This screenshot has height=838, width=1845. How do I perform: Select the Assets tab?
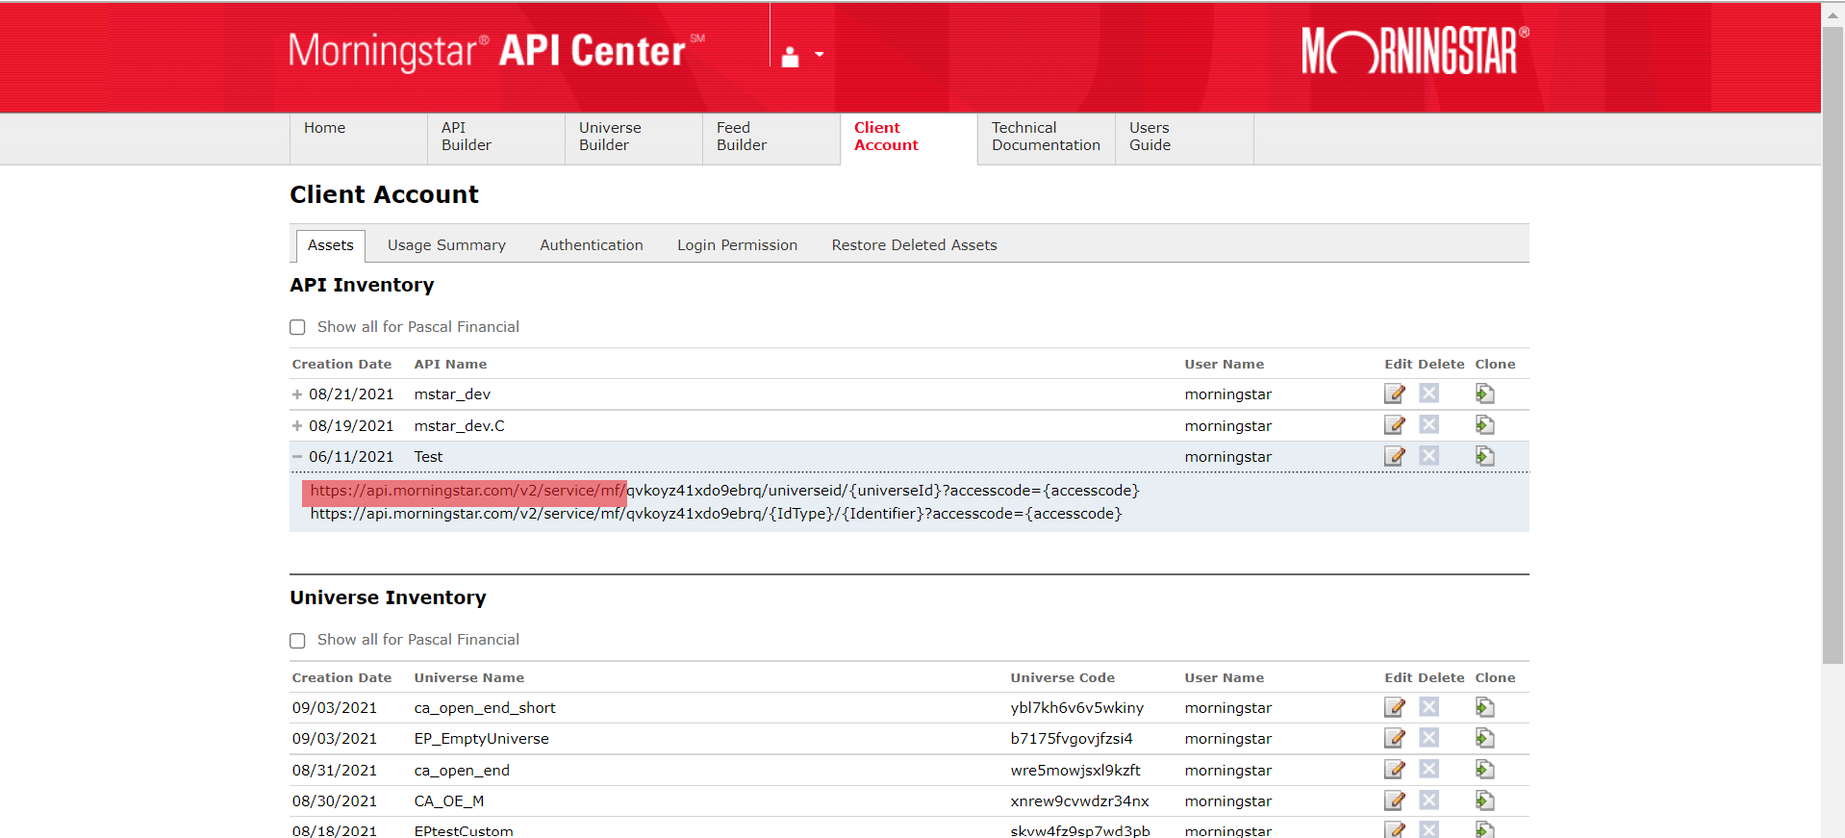tap(331, 245)
